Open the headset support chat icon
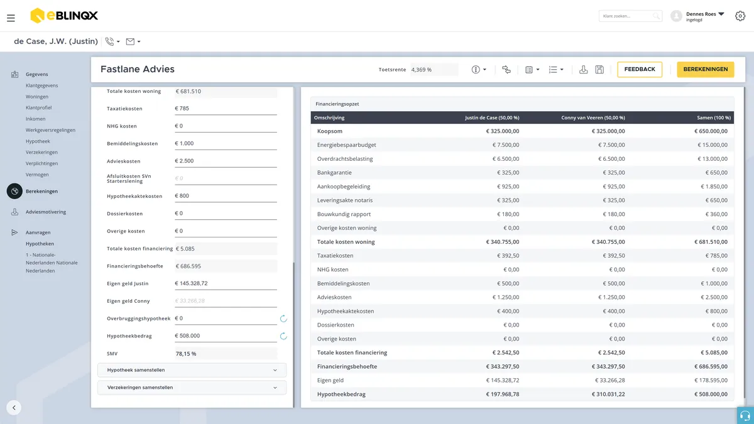Viewport: 754px width, 424px height. [x=745, y=415]
